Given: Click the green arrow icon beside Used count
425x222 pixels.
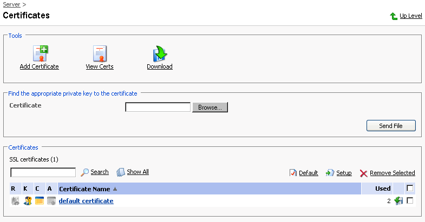Looking at the screenshot, I should 398,201.
